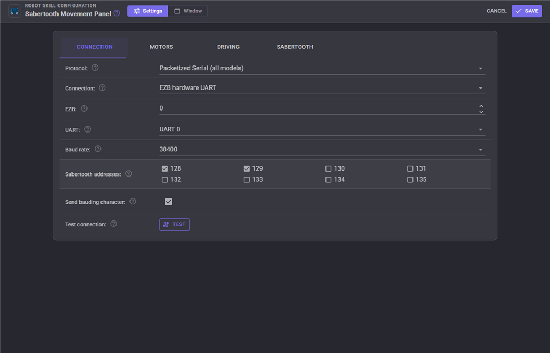Click the EZB help question mark

84,108
